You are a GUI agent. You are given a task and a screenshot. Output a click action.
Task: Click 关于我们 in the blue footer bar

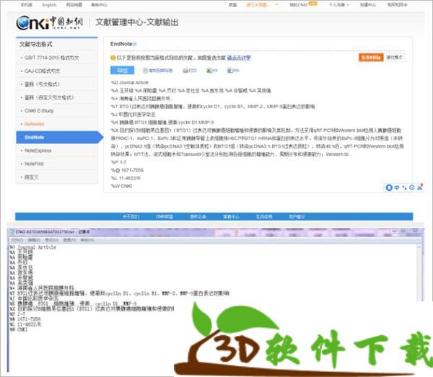pos(131,216)
